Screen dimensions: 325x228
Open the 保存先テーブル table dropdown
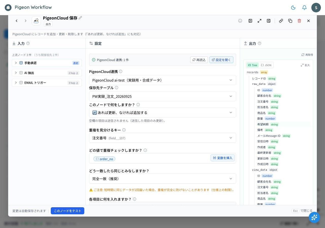[x=162, y=96]
